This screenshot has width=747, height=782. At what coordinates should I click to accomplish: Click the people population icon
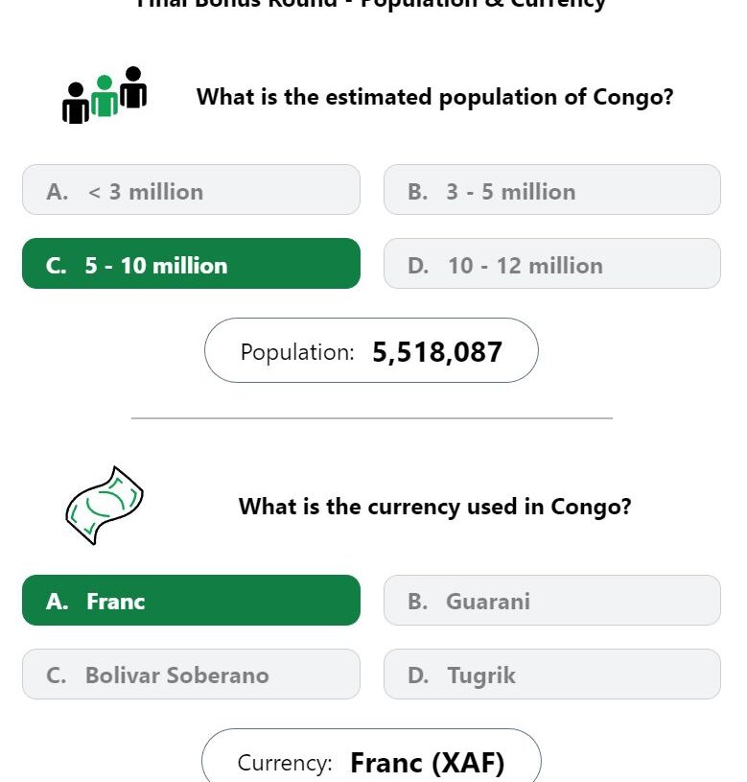[x=105, y=95]
